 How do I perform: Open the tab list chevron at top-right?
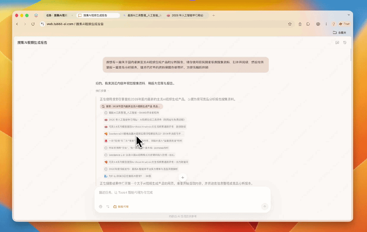tap(349, 15)
